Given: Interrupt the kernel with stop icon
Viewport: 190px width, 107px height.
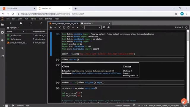Looking at the screenshot, I should 77,28.
